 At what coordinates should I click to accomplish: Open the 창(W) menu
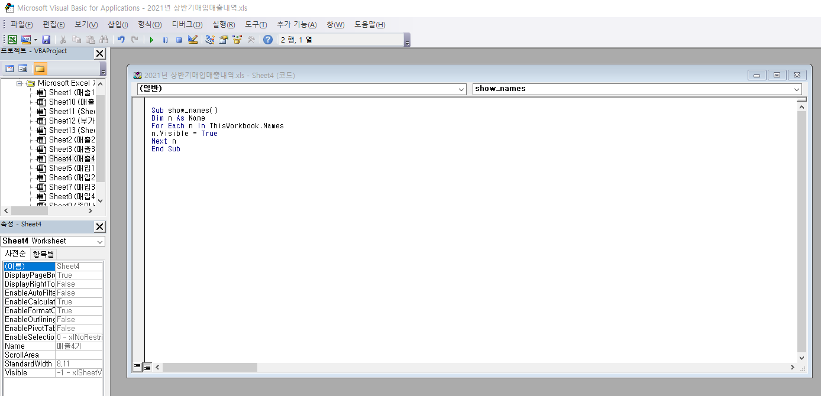(x=335, y=25)
